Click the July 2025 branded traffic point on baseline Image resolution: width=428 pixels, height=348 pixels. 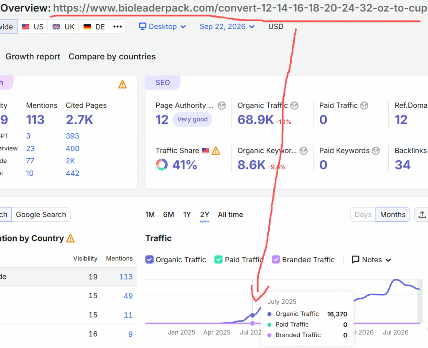[252, 323]
